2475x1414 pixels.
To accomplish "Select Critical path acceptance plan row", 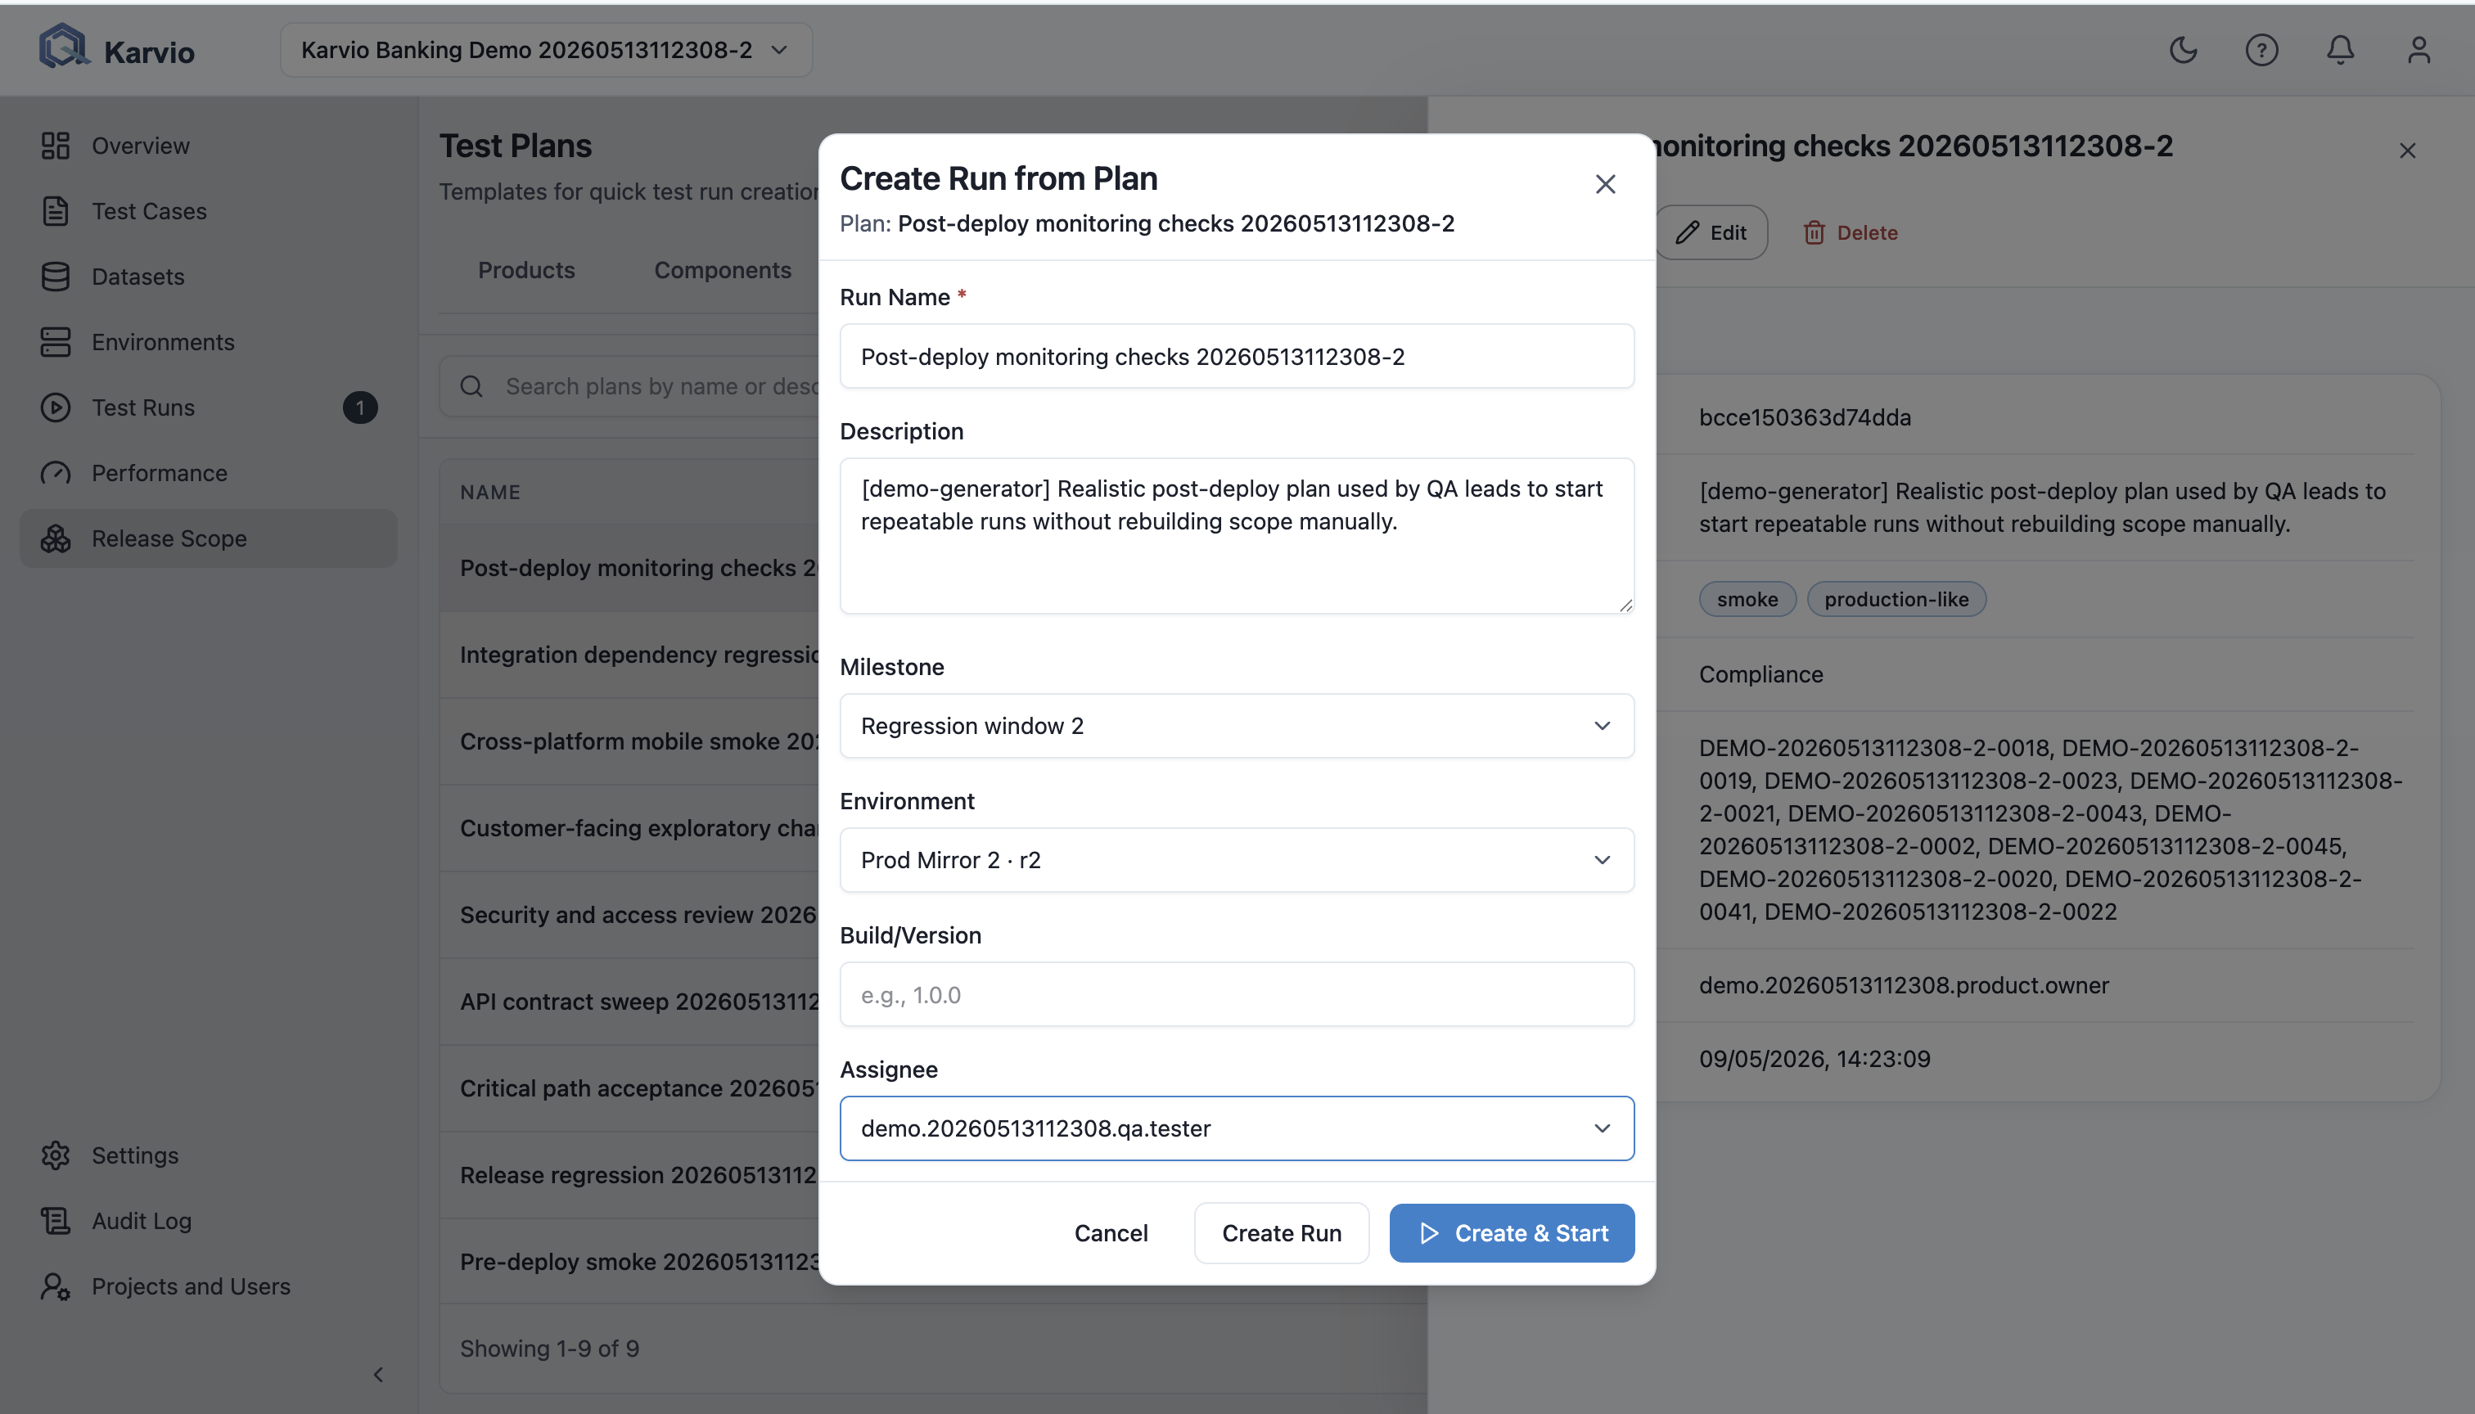I will (x=629, y=1088).
